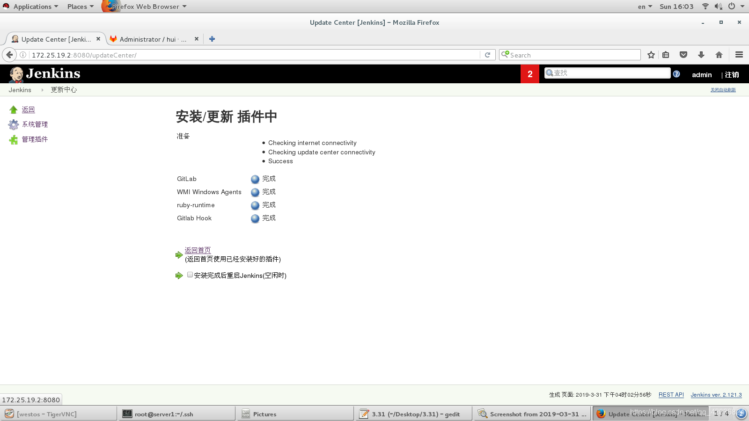Screen dimensions: 749x421
Task: Open the Applications menu dropdown
Action: tap(36, 7)
